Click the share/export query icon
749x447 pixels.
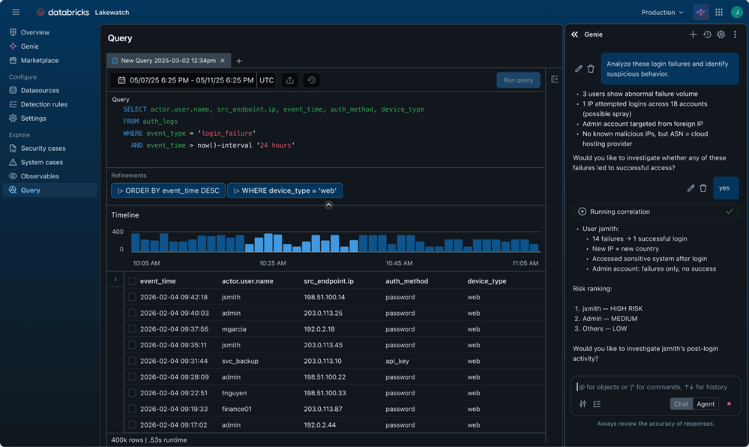pos(290,80)
